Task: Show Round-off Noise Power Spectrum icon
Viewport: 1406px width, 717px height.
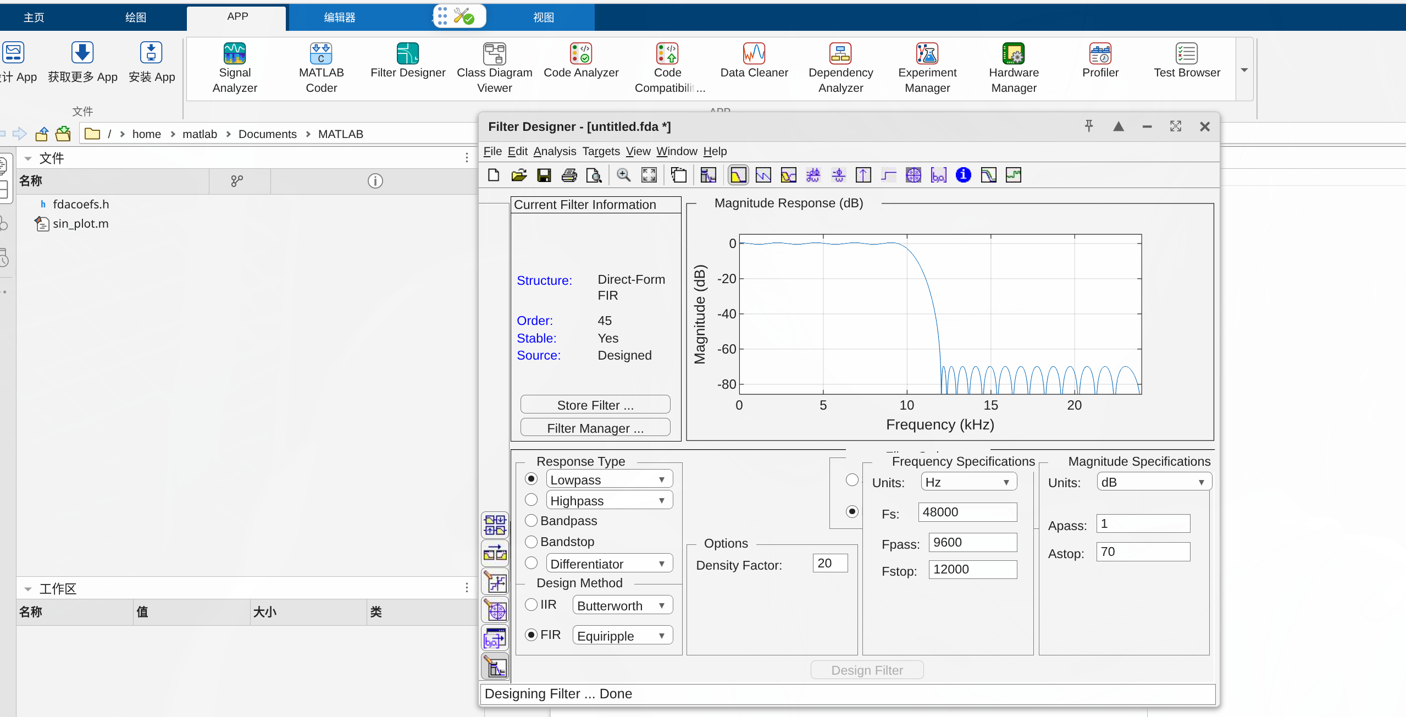Action: 1013,175
